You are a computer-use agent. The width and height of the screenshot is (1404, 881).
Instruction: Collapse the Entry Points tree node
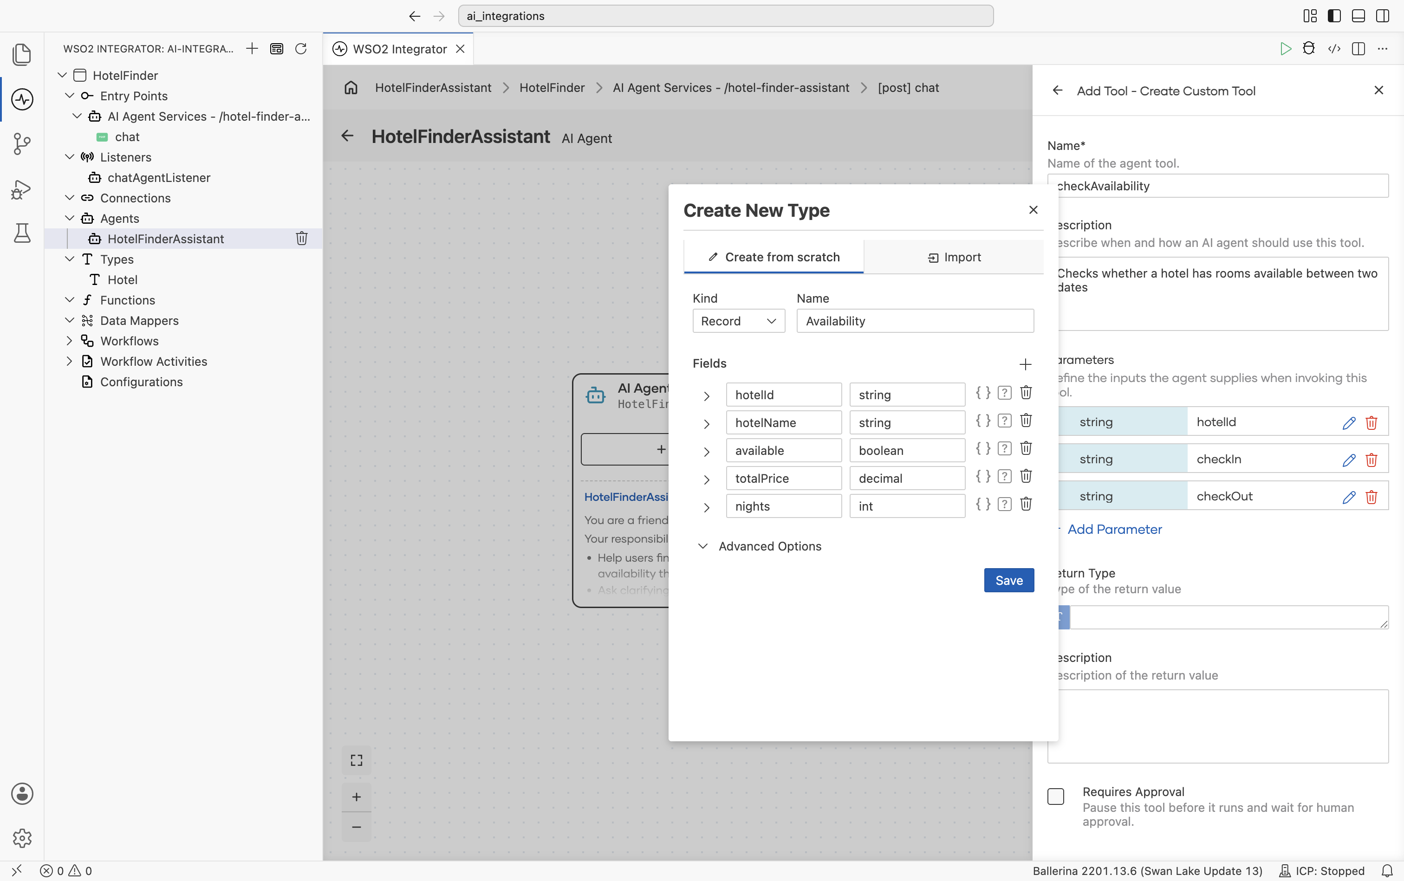(69, 96)
